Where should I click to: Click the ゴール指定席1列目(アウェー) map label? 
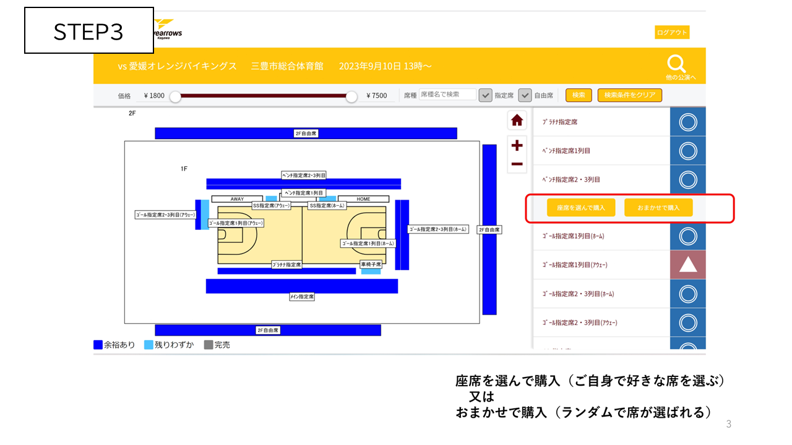[x=236, y=222]
